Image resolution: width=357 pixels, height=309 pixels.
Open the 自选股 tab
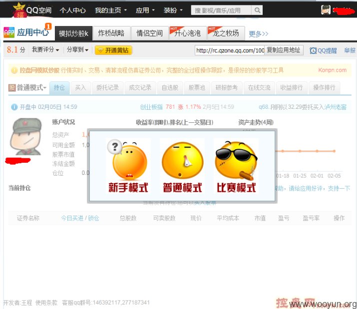[170, 88]
